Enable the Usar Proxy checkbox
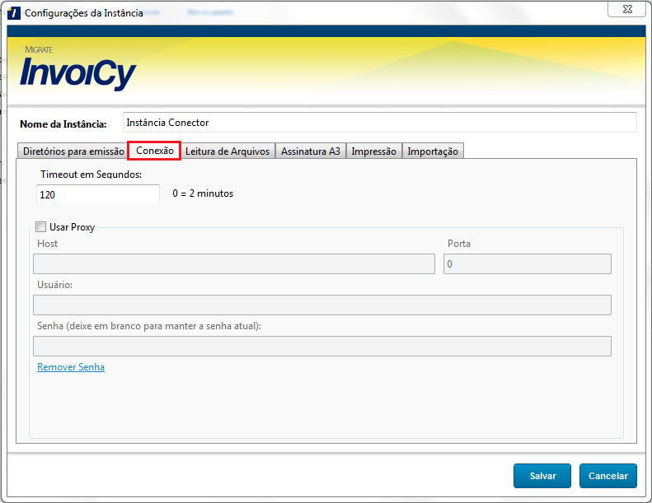Screen dimensions: 652x503 (41, 227)
